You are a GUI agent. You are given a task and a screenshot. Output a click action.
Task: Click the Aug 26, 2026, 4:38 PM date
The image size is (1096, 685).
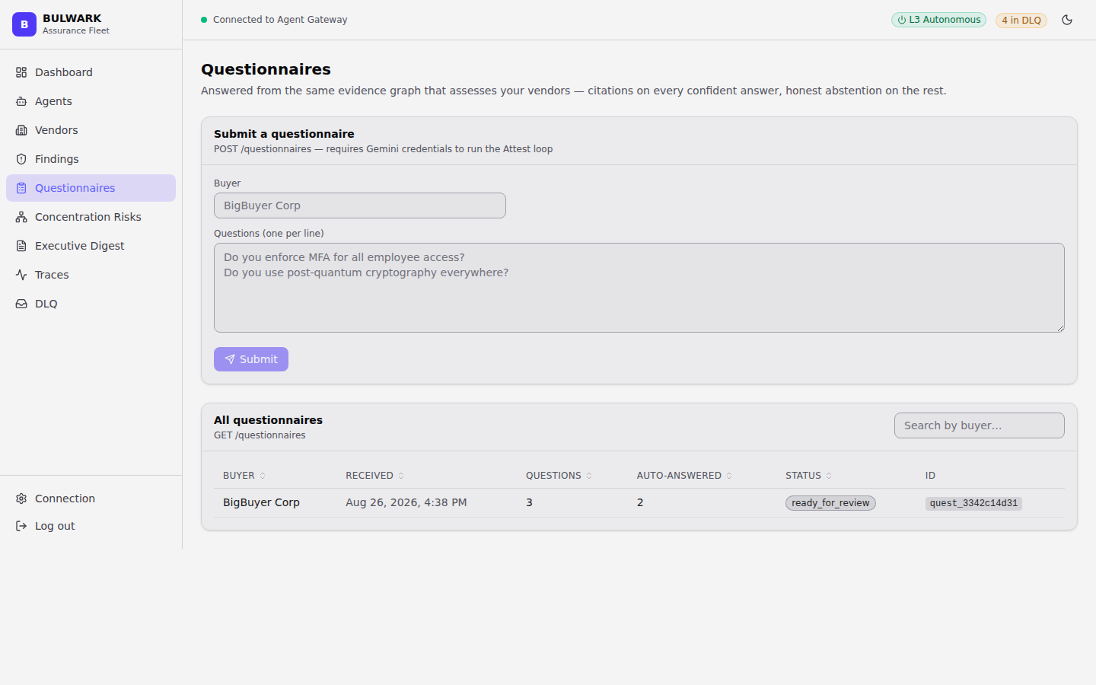[x=406, y=502]
